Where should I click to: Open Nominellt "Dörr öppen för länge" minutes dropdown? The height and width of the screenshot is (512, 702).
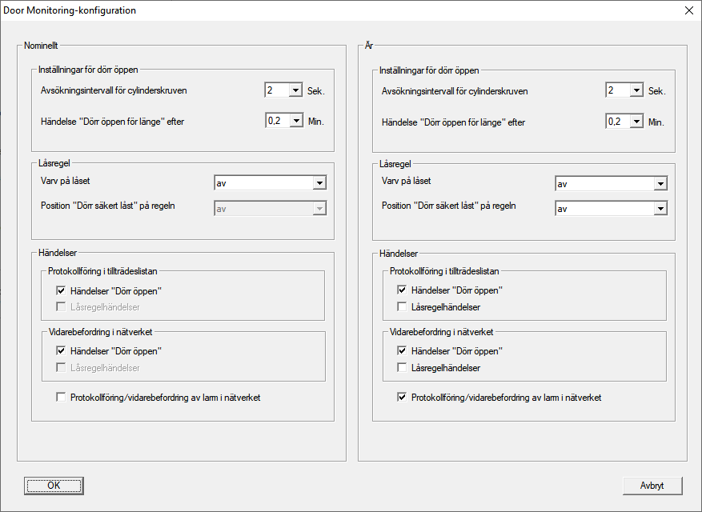pyautogui.click(x=295, y=122)
